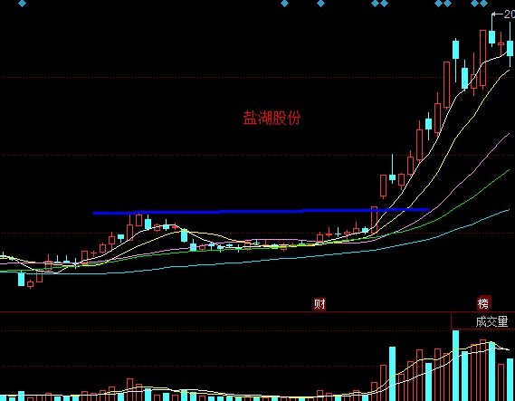Select the 成交量 volume indicator label
515x401 pixels.
pos(492,321)
